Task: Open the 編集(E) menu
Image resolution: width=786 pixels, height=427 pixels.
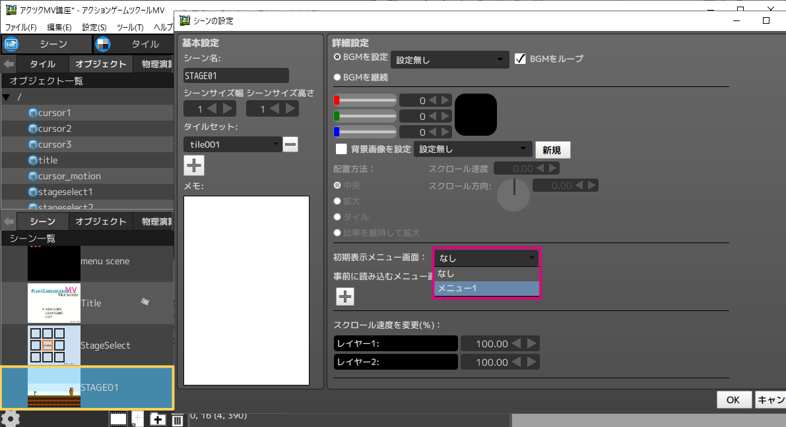Action: click(59, 27)
